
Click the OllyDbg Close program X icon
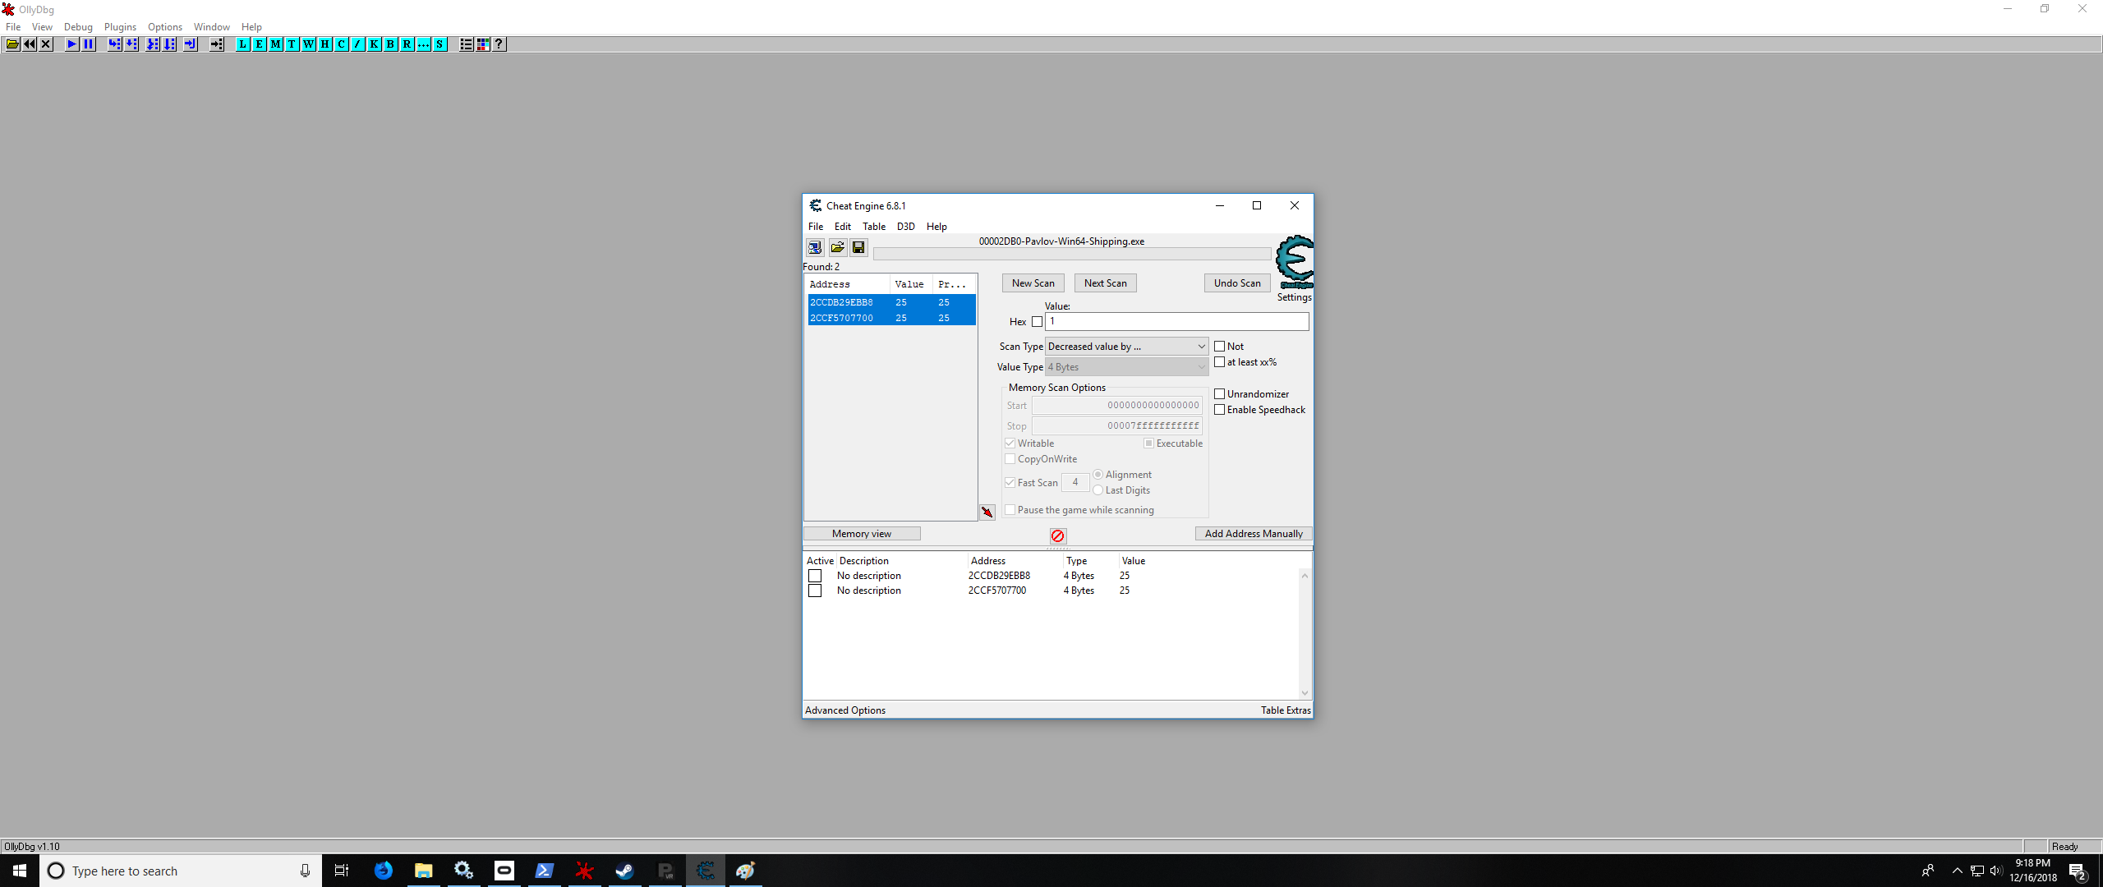pyautogui.click(x=46, y=44)
